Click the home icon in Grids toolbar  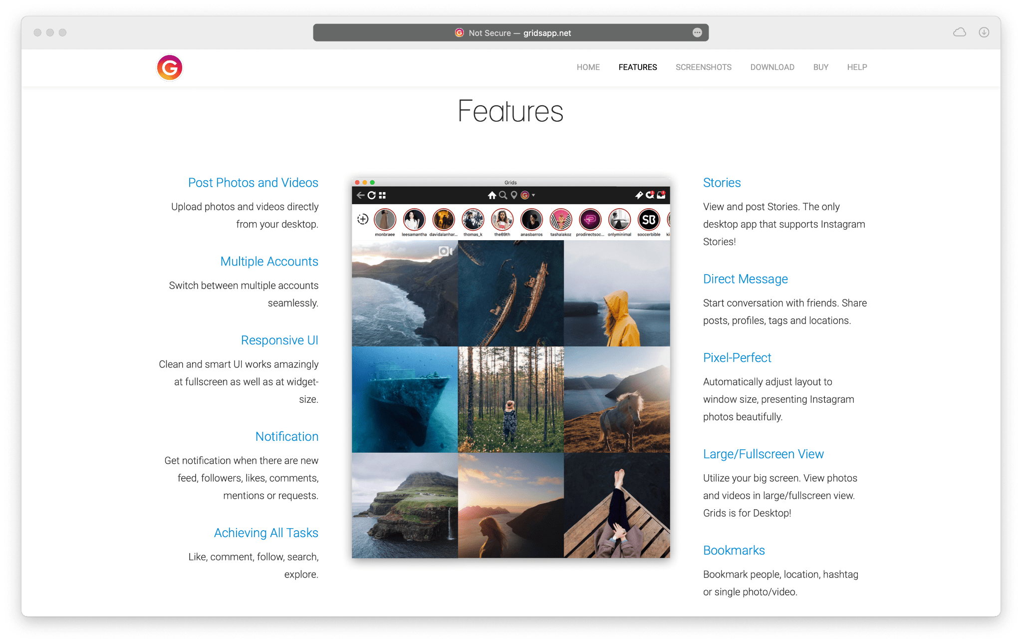coord(492,195)
